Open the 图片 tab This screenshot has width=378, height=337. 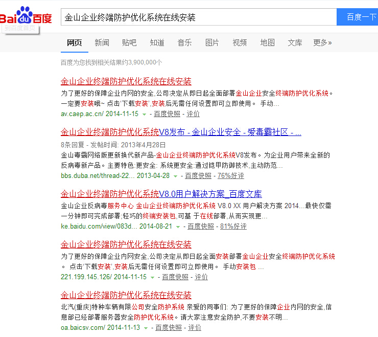click(x=212, y=43)
